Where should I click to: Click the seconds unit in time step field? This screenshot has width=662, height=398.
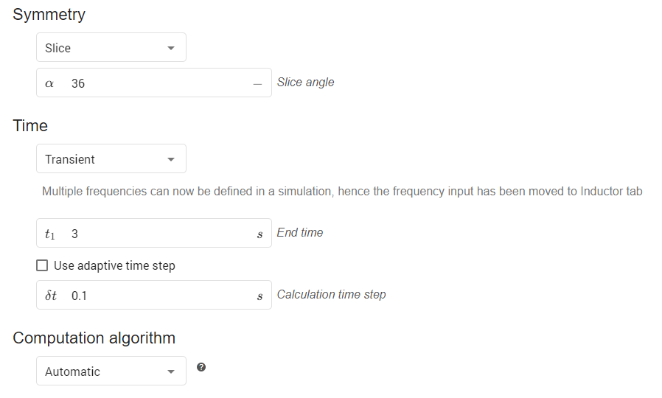coord(259,296)
